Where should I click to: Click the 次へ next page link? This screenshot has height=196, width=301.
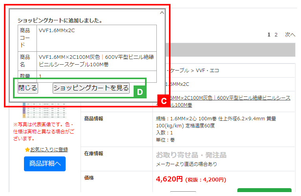pyautogui.click(x=290, y=34)
